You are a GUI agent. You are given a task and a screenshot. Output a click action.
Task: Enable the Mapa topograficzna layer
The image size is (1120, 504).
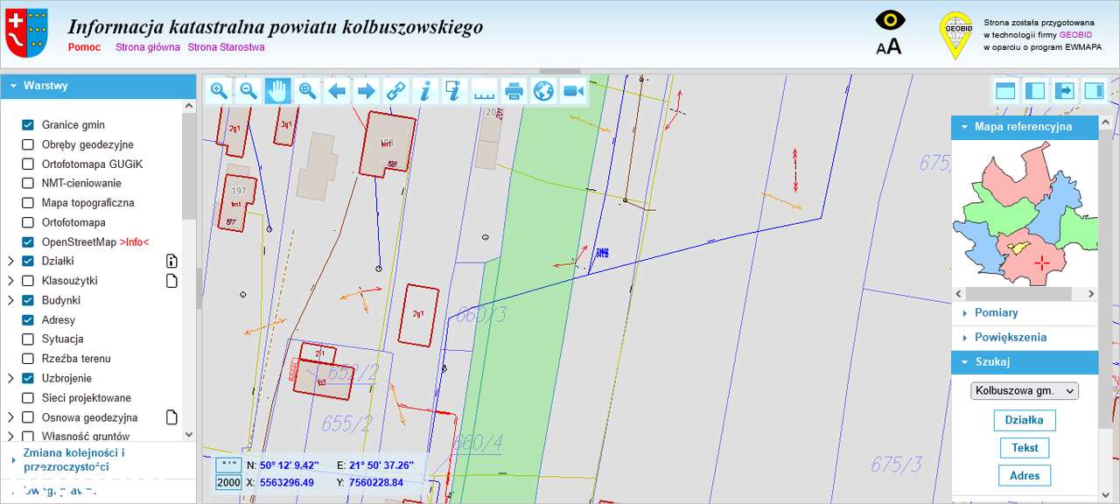tap(28, 202)
